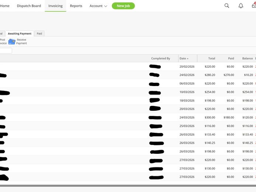
Task: Open the Invoicing section
Action: [55, 6]
